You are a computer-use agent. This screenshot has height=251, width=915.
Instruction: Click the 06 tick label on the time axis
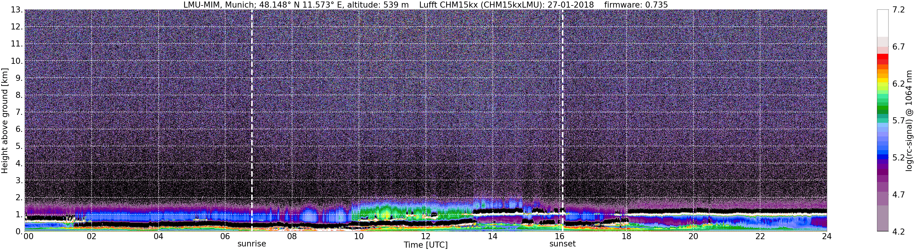point(225,236)
